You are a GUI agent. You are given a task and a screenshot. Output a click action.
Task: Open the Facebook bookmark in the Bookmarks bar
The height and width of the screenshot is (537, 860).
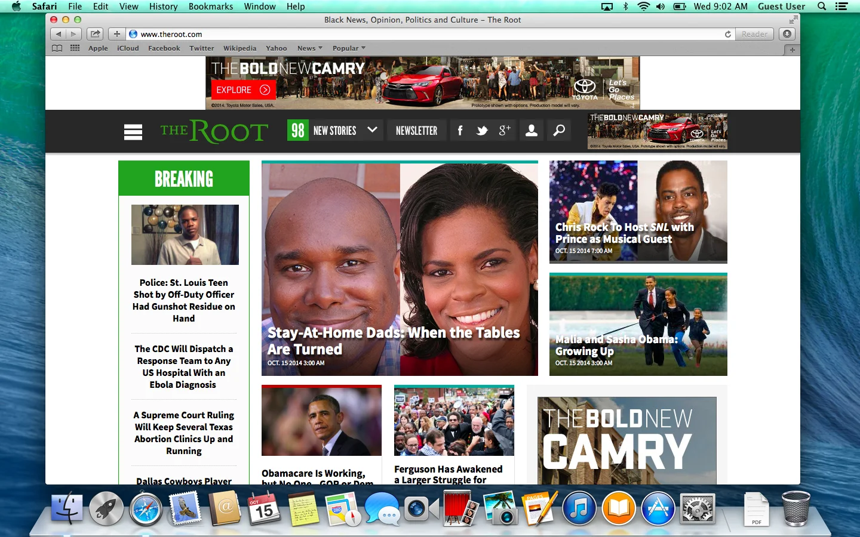point(164,48)
